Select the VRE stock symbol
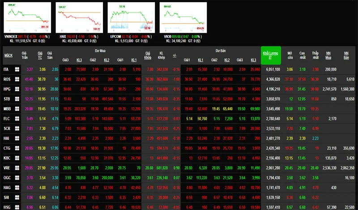This screenshot has height=210, width=358. tap(7, 168)
